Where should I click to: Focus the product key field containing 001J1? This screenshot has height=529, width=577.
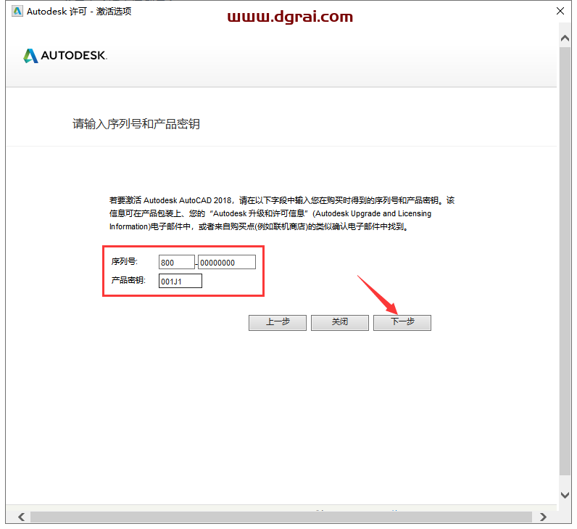pos(180,281)
